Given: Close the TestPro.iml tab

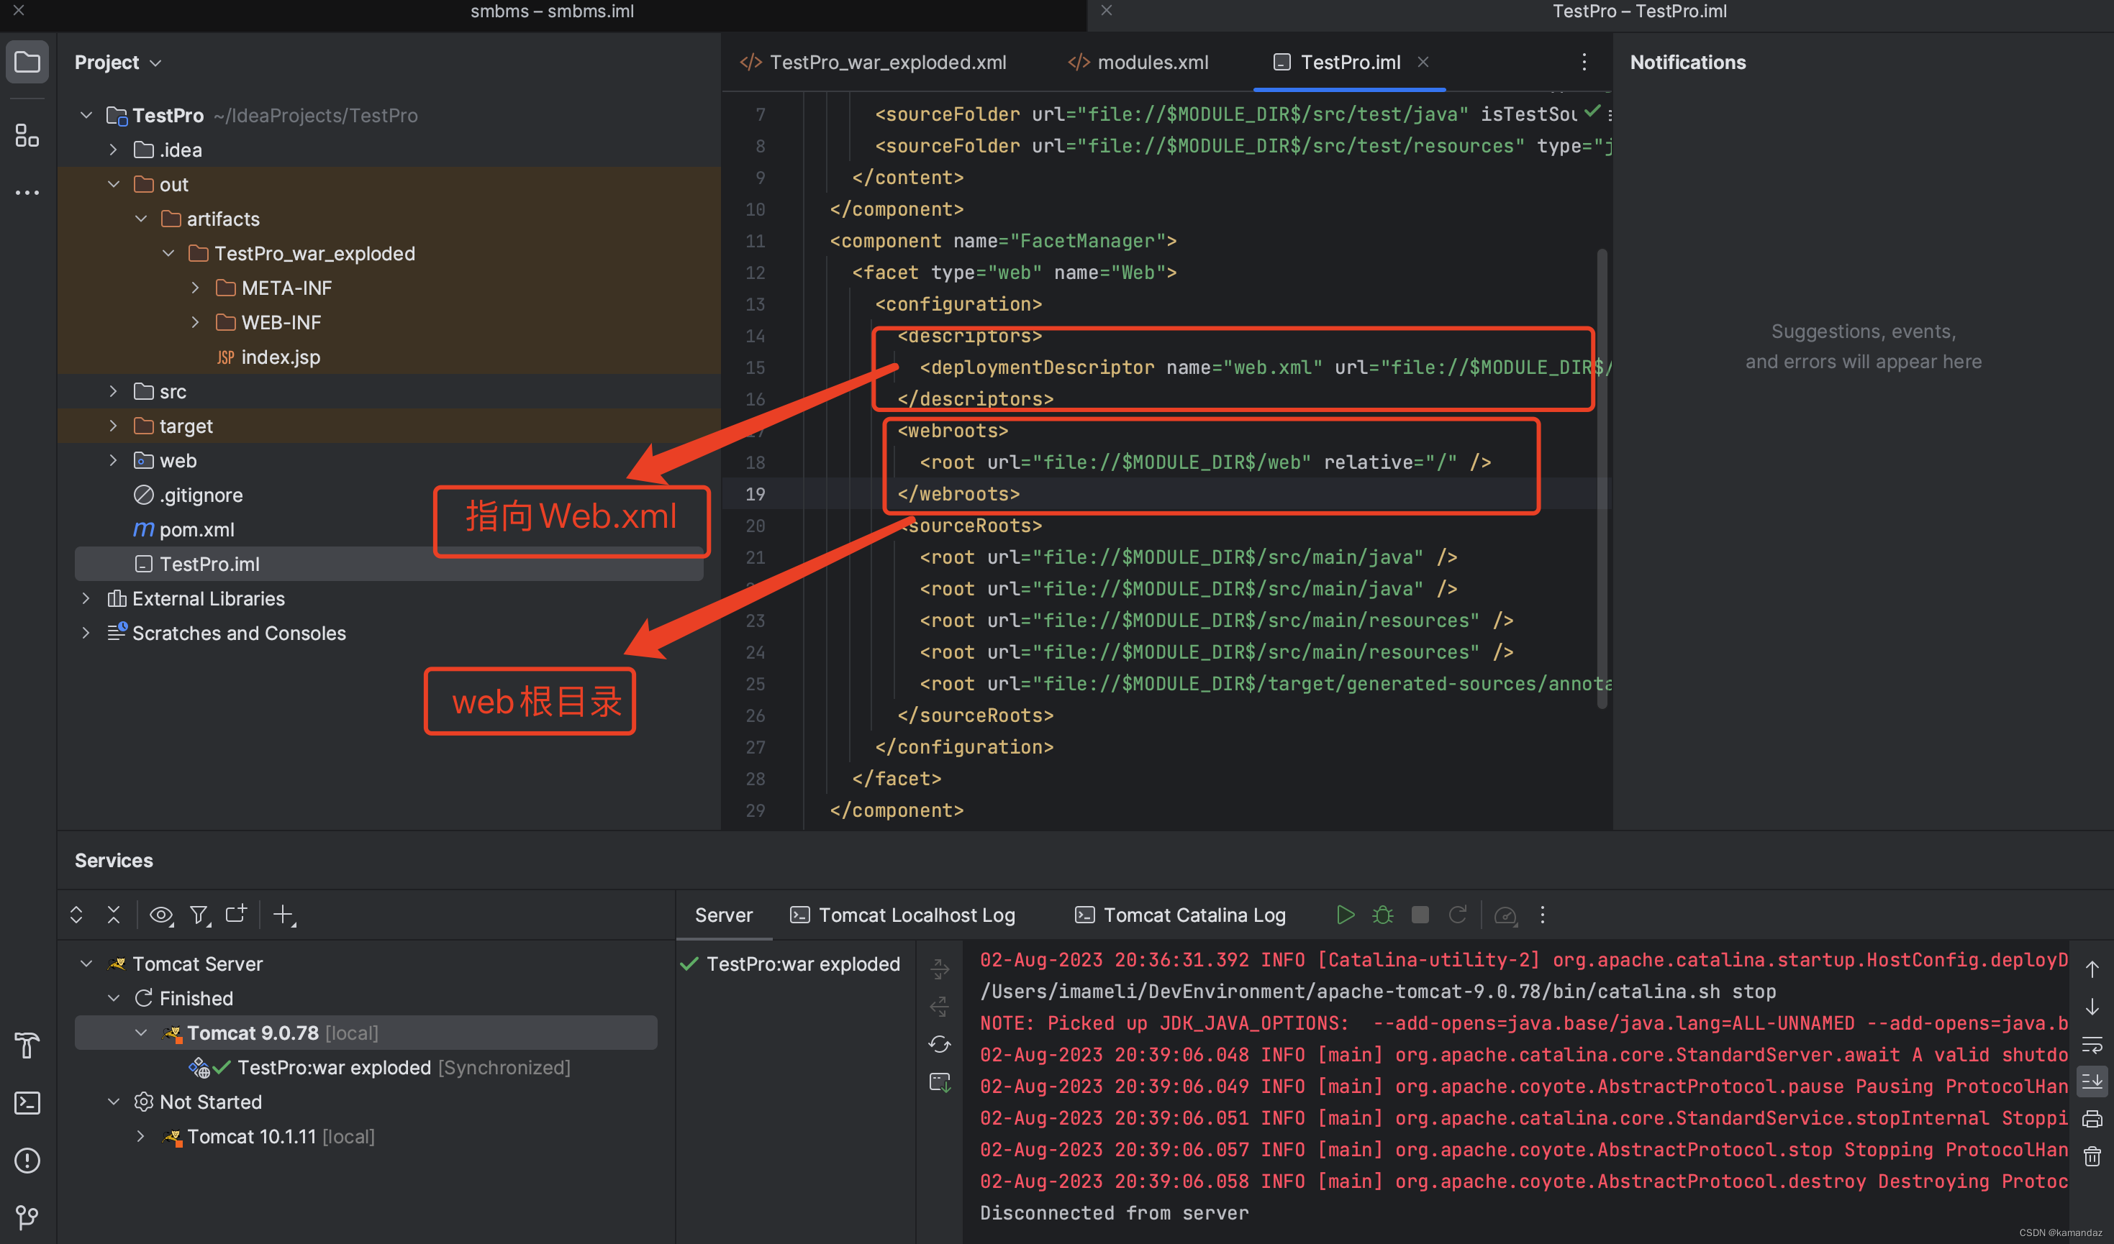Looking at the screenshot, I should coord(1423,62).
